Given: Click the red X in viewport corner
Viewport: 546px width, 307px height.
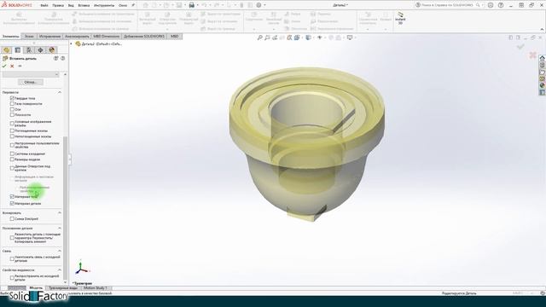Looking at the screenshot, I should click(x=532, y=55).
